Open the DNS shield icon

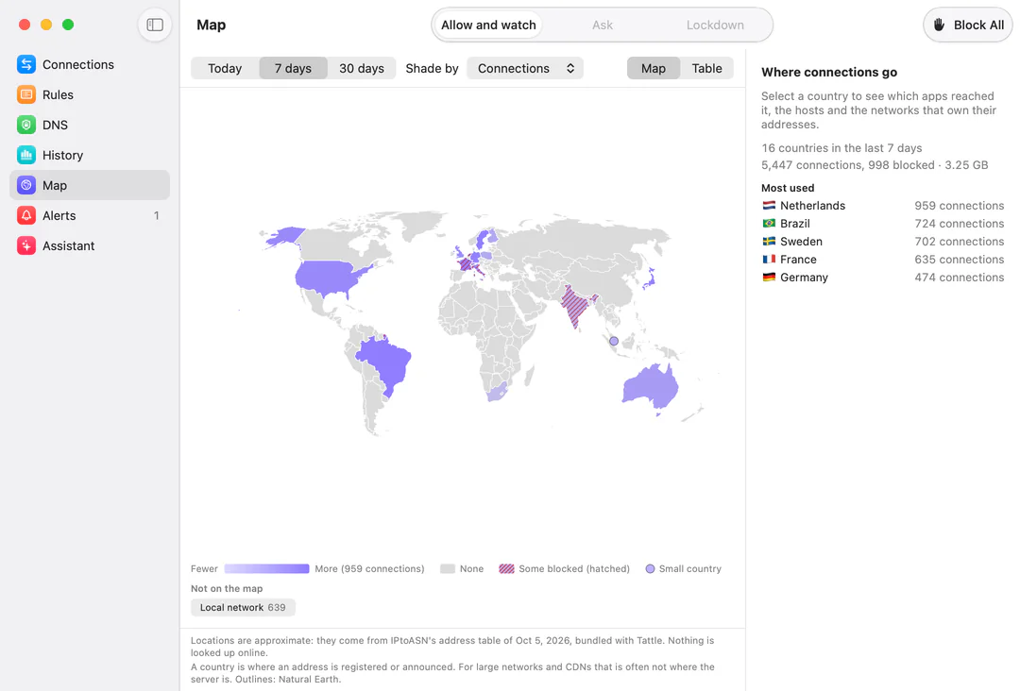click(26, 125)
